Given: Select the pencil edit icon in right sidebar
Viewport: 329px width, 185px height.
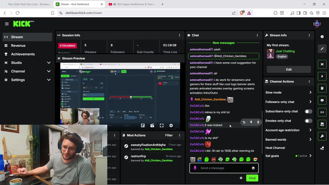Looking at the screenshot, I should 322,49.
